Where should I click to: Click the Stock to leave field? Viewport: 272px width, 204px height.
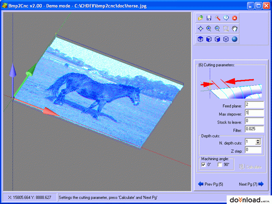(254, 121)
